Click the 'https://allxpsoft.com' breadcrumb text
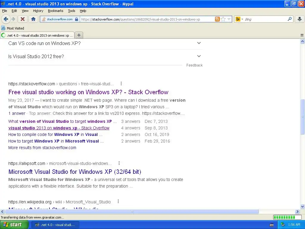 27,163
